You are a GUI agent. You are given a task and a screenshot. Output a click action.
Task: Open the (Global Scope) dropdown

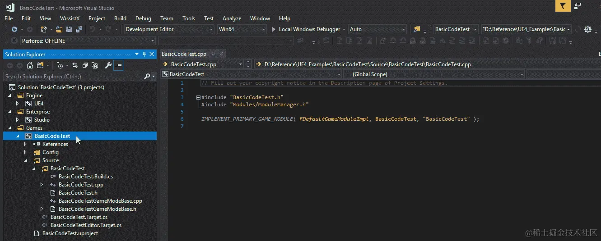pos(434,74)
